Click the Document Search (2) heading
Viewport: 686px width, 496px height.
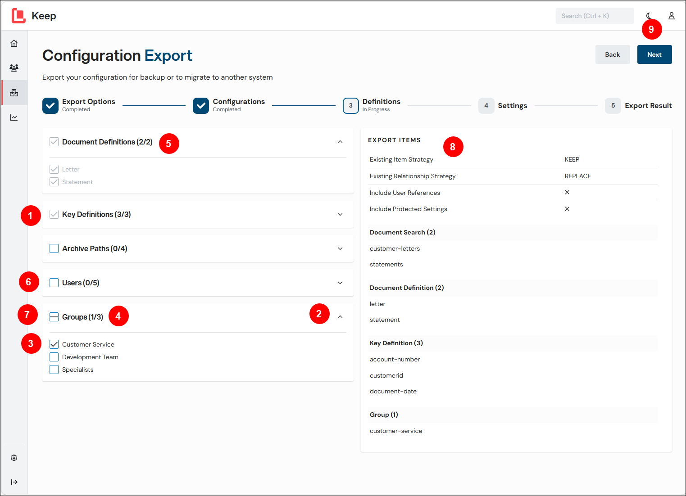click(x=403, y=232)
